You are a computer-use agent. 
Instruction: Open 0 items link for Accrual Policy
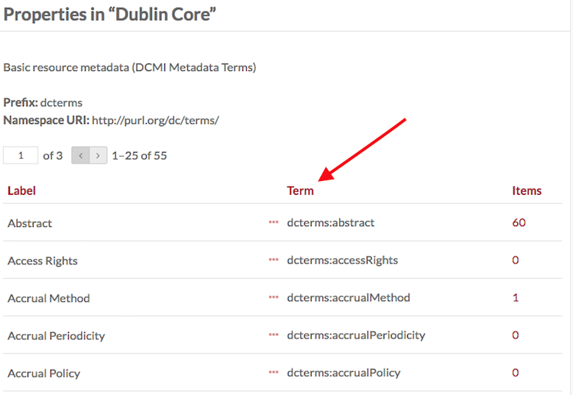(515, 372)
